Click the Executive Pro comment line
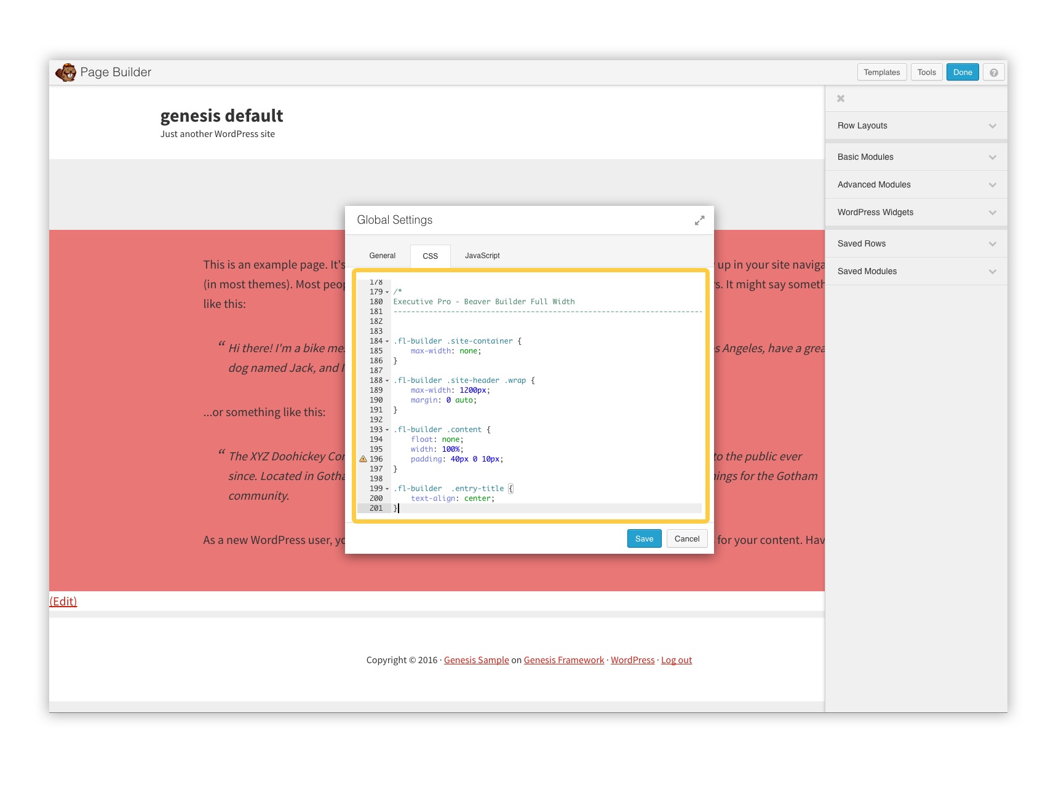Image resolution: width=1056 pixels, height=799 pixels. click(484, 302)
